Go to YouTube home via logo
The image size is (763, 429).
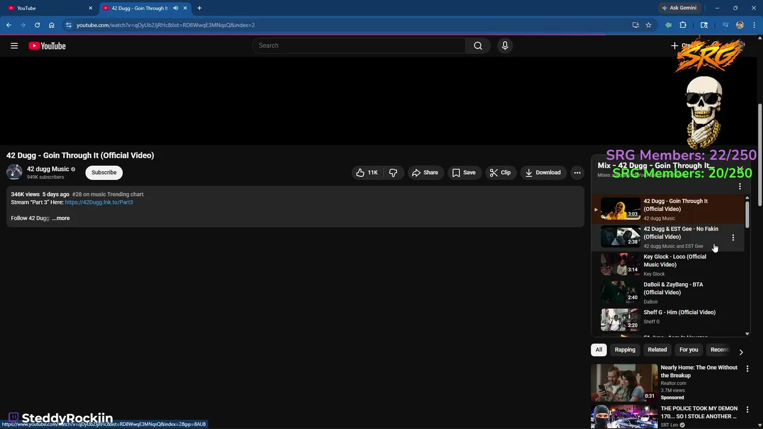click(x=47, y=46)
